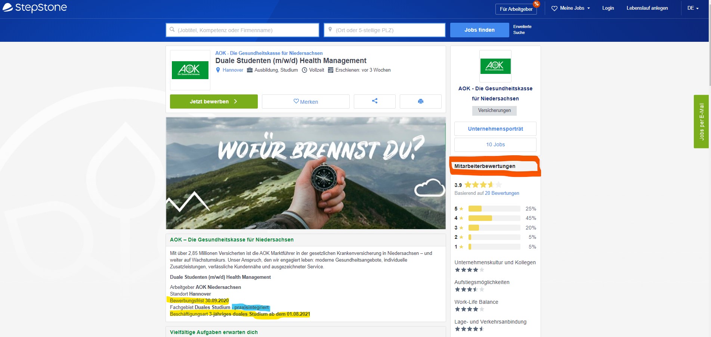Click the Work-Life Balance star rating
Image resolution: width=711 pixels, height=337 pixels.
click(469, 309)
